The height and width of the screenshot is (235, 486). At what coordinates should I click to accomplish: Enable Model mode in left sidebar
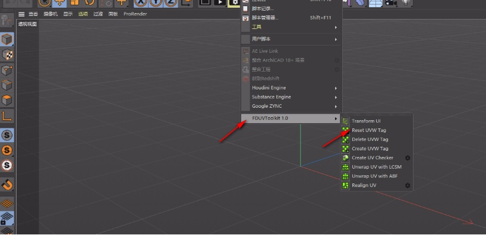(7, 39)
